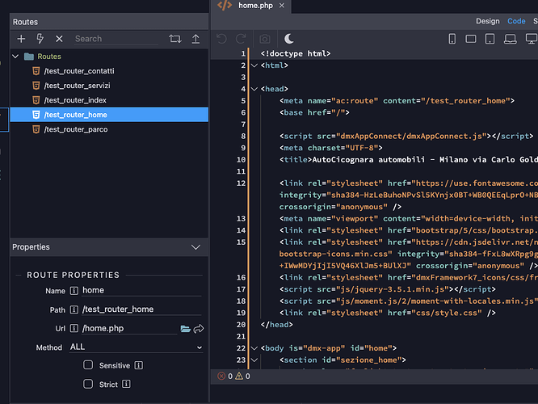Viewport: 538px width, 404px height.
Task: Click the undo arrow in editor toolbar
Action: 221,39
